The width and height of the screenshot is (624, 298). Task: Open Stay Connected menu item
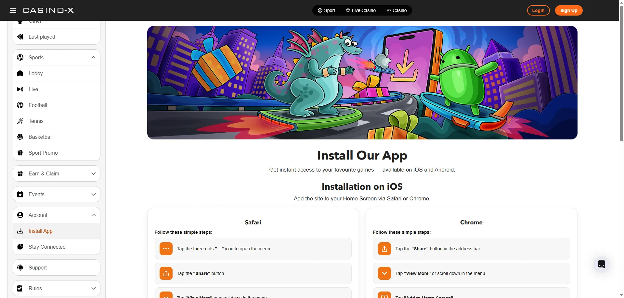(x=57, y=247)
